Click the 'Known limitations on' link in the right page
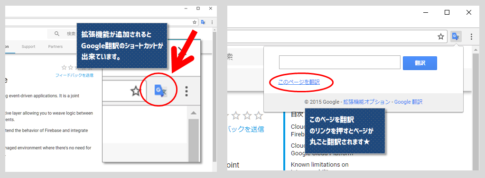This screenshot has height=178, width=485. 320,164
